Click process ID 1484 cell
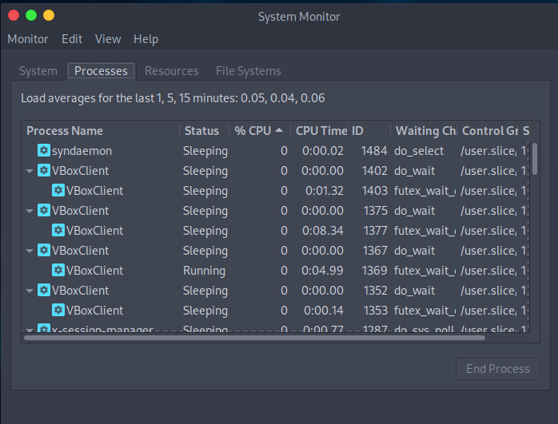558x424 pixels. (373, 151)
